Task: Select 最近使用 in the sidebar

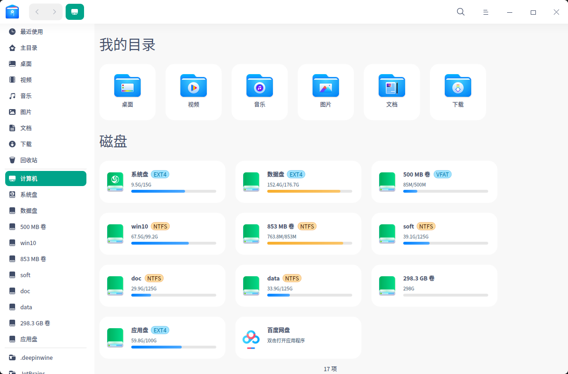Action: tap(31, 32)
